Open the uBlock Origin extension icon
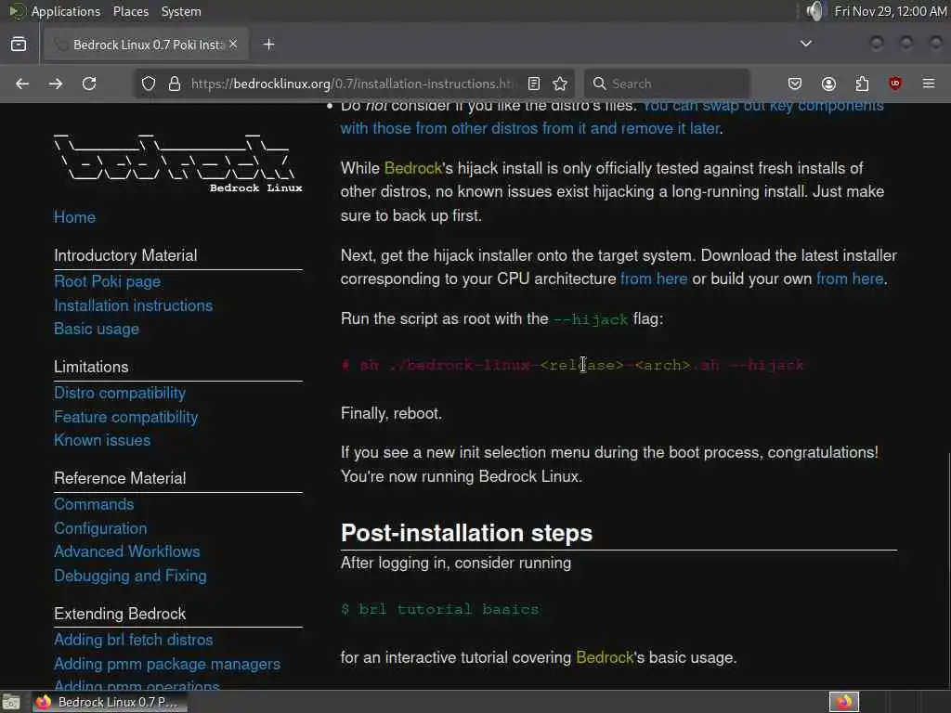The height and width of the screenshot is (713, 951). pyautogui.click(x=895, y=84)
